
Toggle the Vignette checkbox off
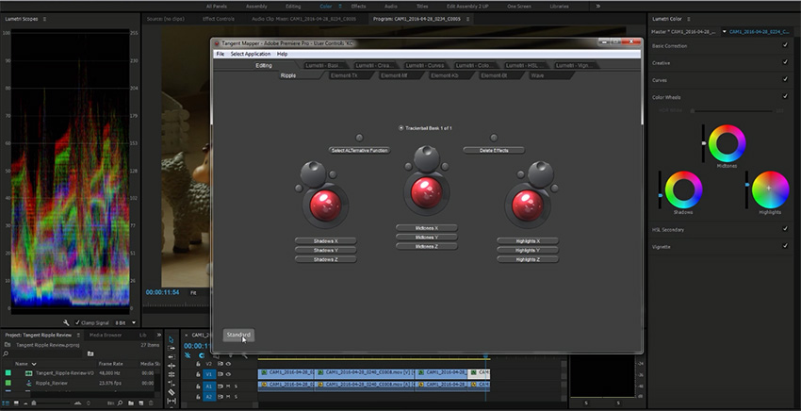(x=785, y=246)
